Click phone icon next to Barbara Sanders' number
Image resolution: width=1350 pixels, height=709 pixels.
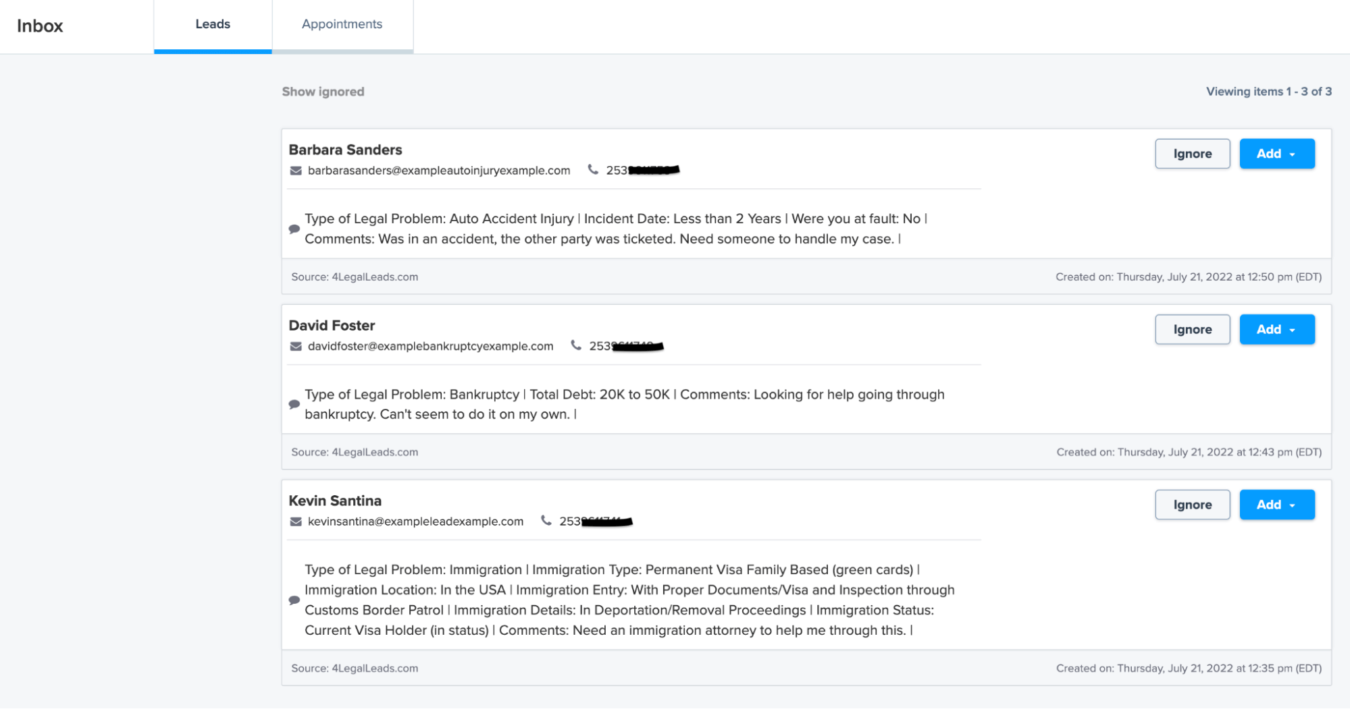[593, 170]
